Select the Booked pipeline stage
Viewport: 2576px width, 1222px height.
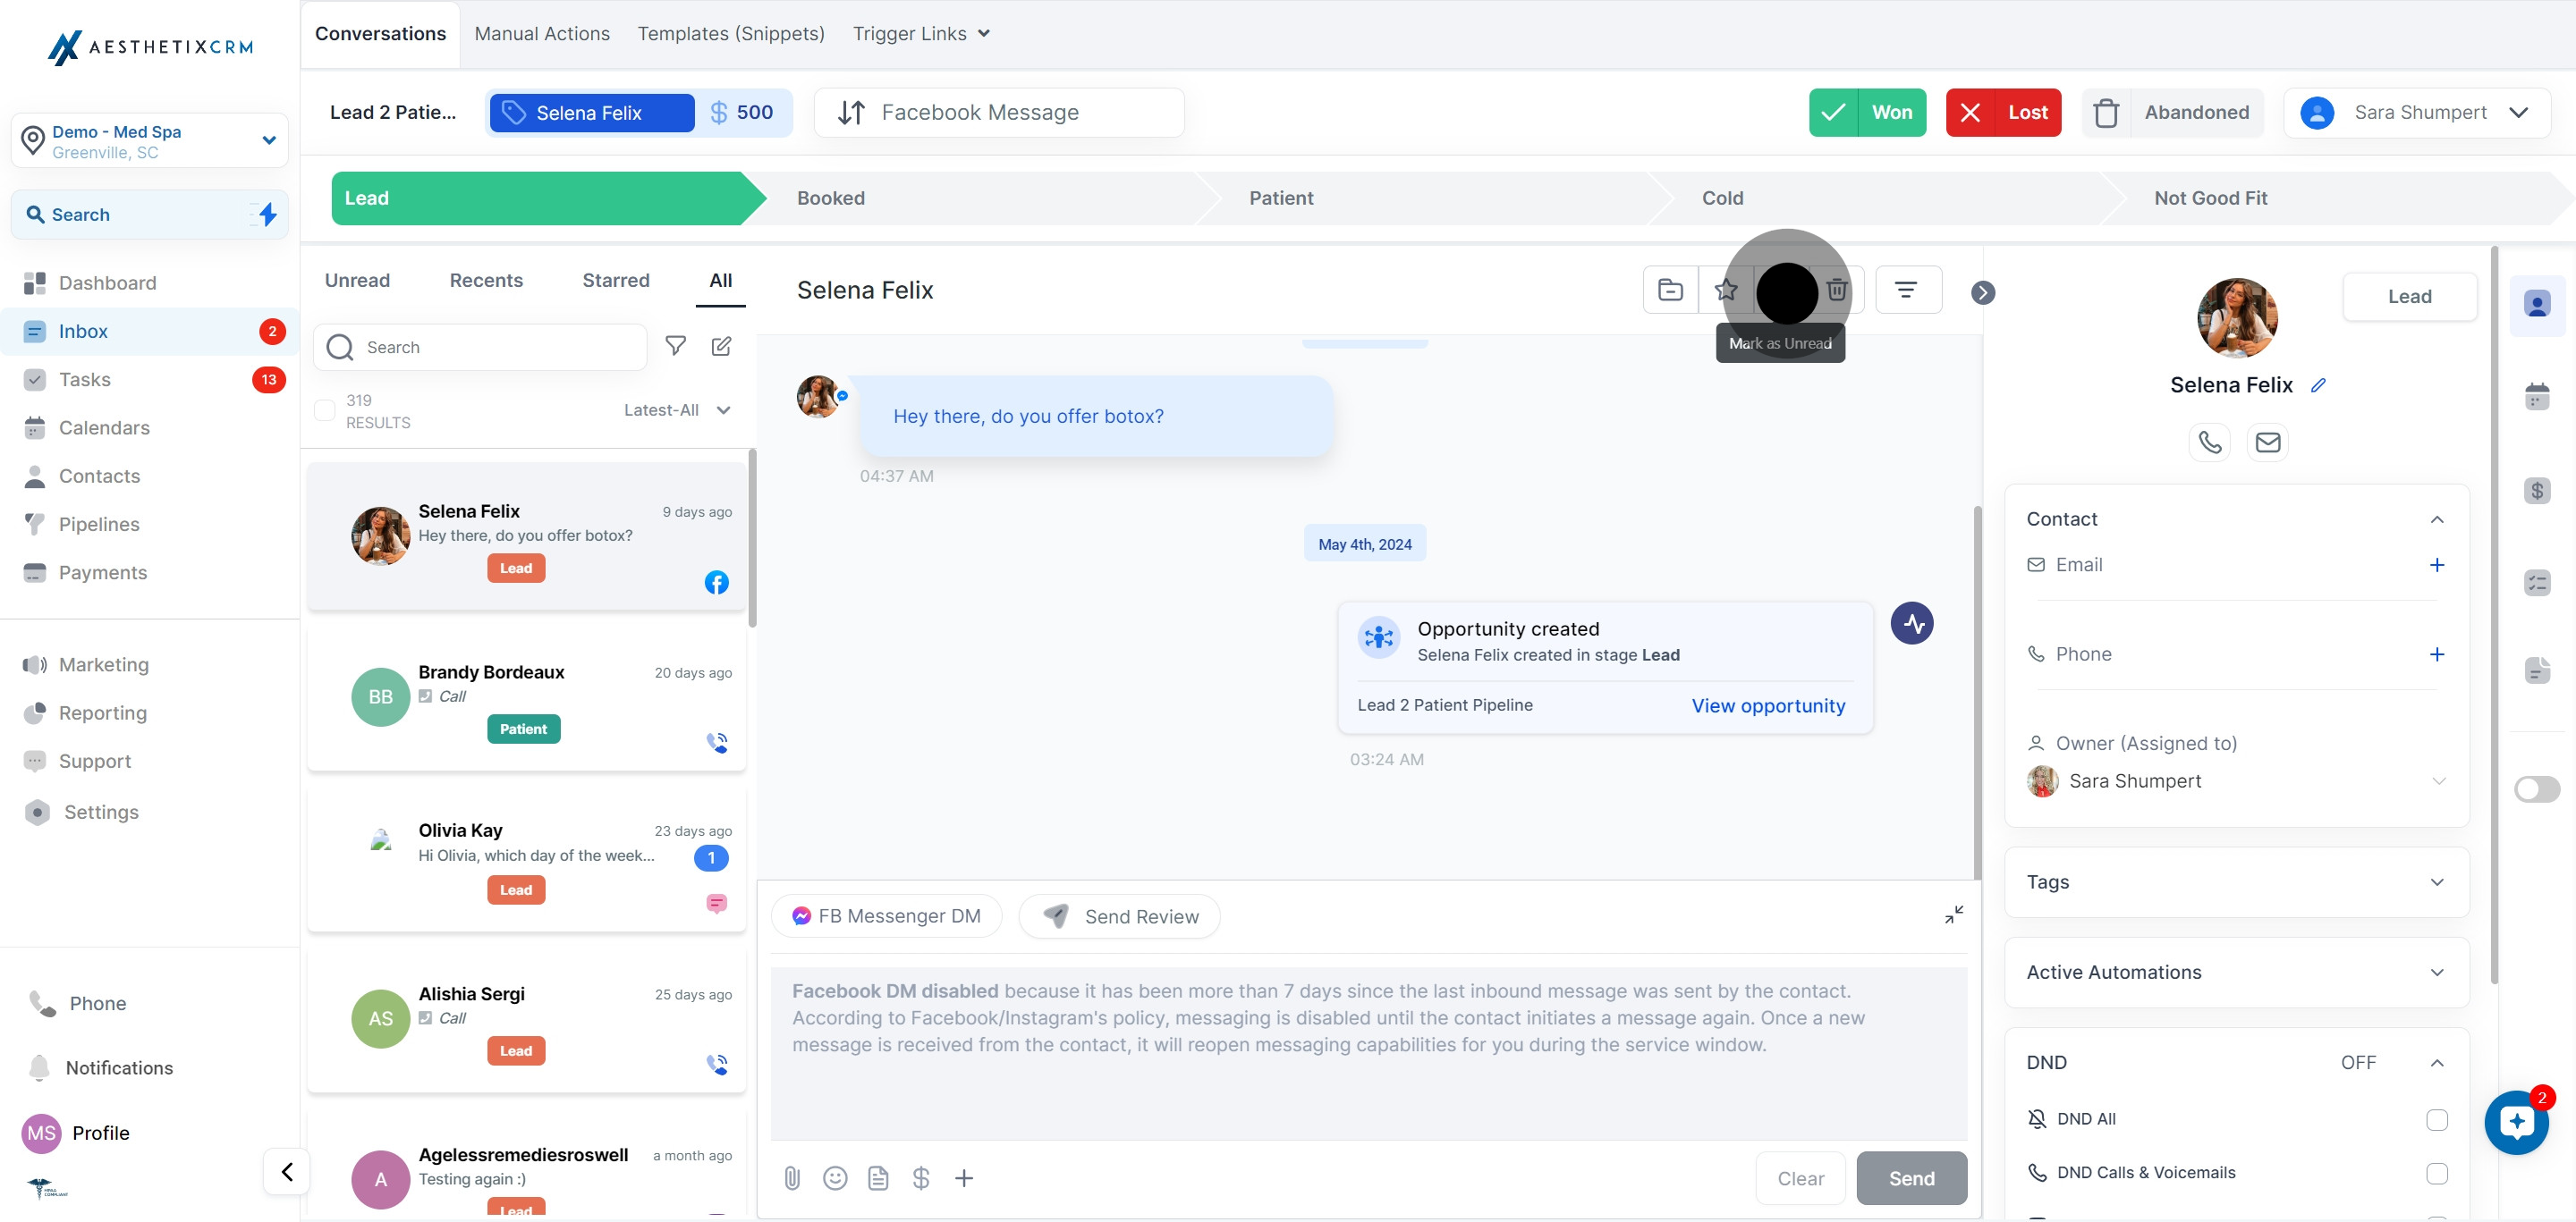tap(831, 198)
